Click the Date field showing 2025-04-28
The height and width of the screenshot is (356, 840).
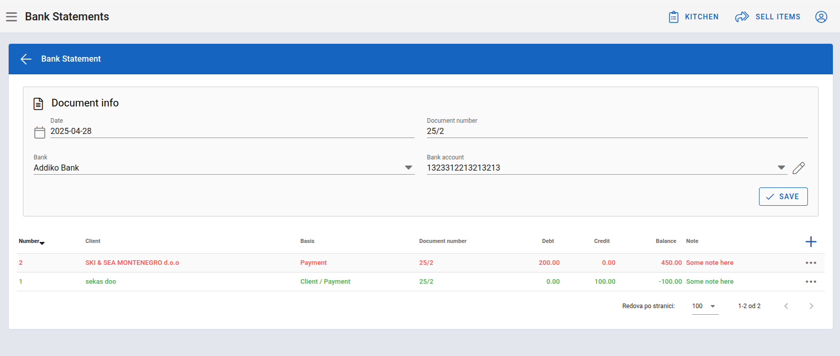coord(232,131)
